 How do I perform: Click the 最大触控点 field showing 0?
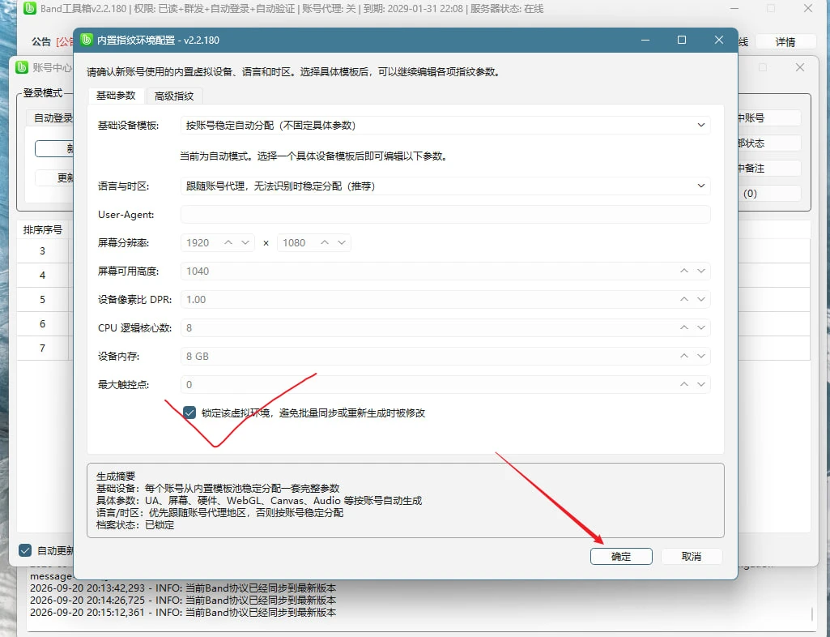click(x=445, y=384)
